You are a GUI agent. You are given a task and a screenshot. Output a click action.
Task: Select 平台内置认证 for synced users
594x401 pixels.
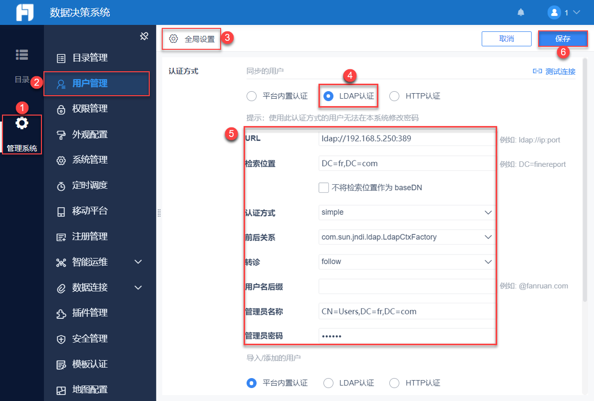click(252, 96)
